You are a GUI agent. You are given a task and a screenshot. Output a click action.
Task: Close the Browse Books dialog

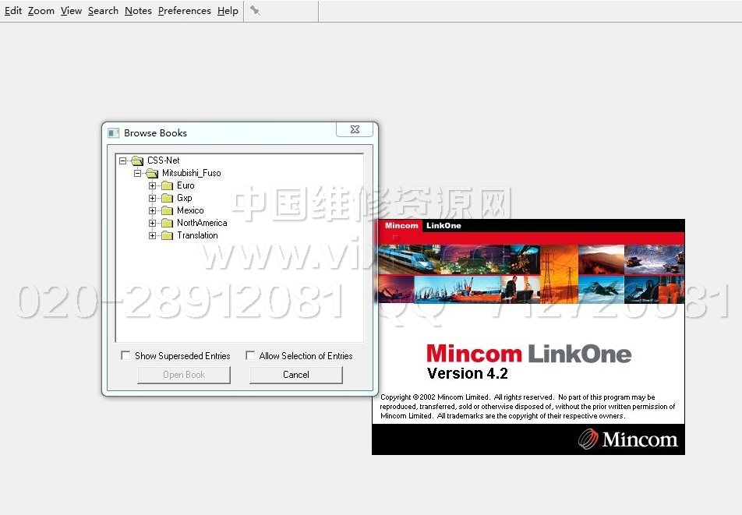point(355,130)
